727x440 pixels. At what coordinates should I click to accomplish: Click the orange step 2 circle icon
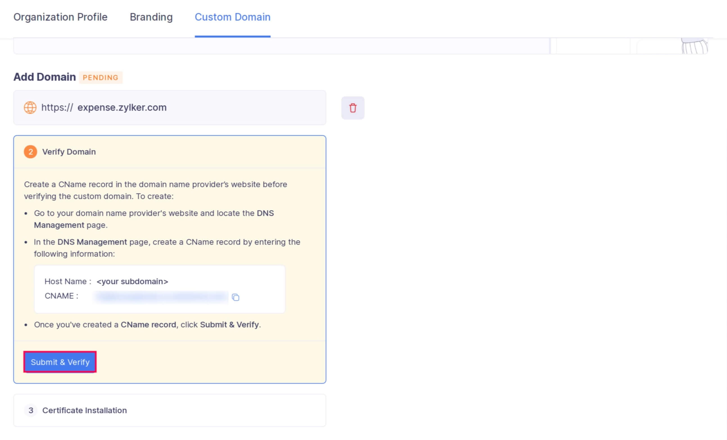click(30, 151)
